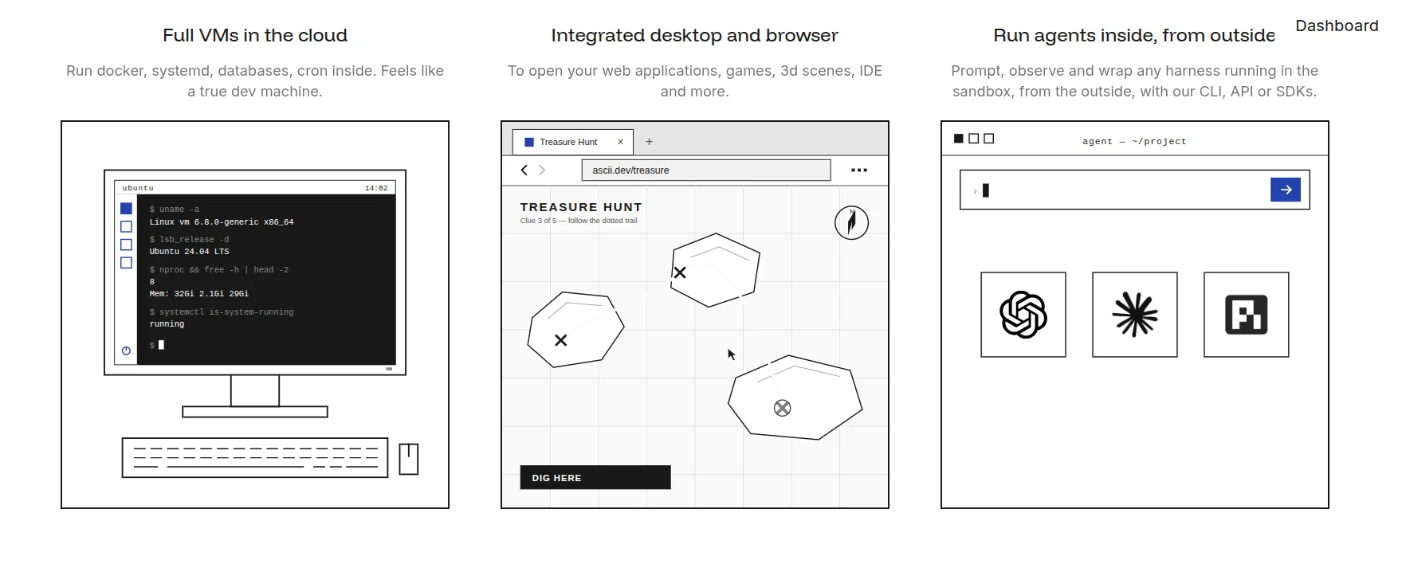
Task: Click the compass icon on the treasure map
Action: click(851, 222)
